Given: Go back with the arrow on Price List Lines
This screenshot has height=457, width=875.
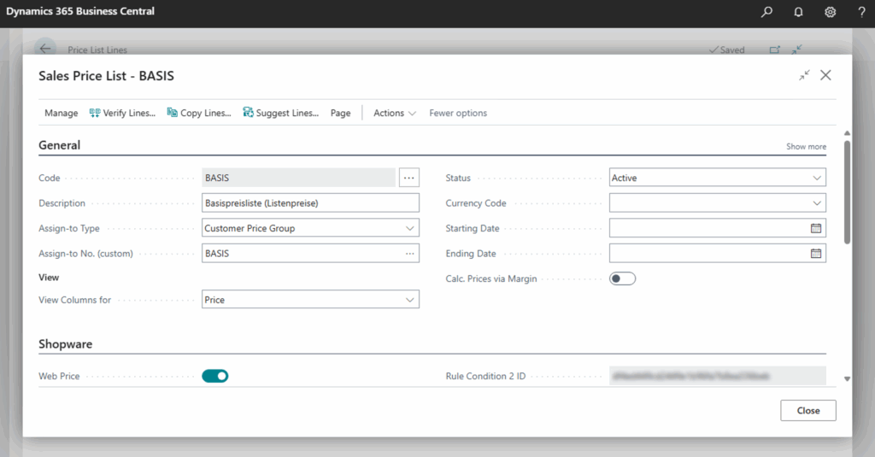Looking at the screenshot, I should [x=45, y=49].
